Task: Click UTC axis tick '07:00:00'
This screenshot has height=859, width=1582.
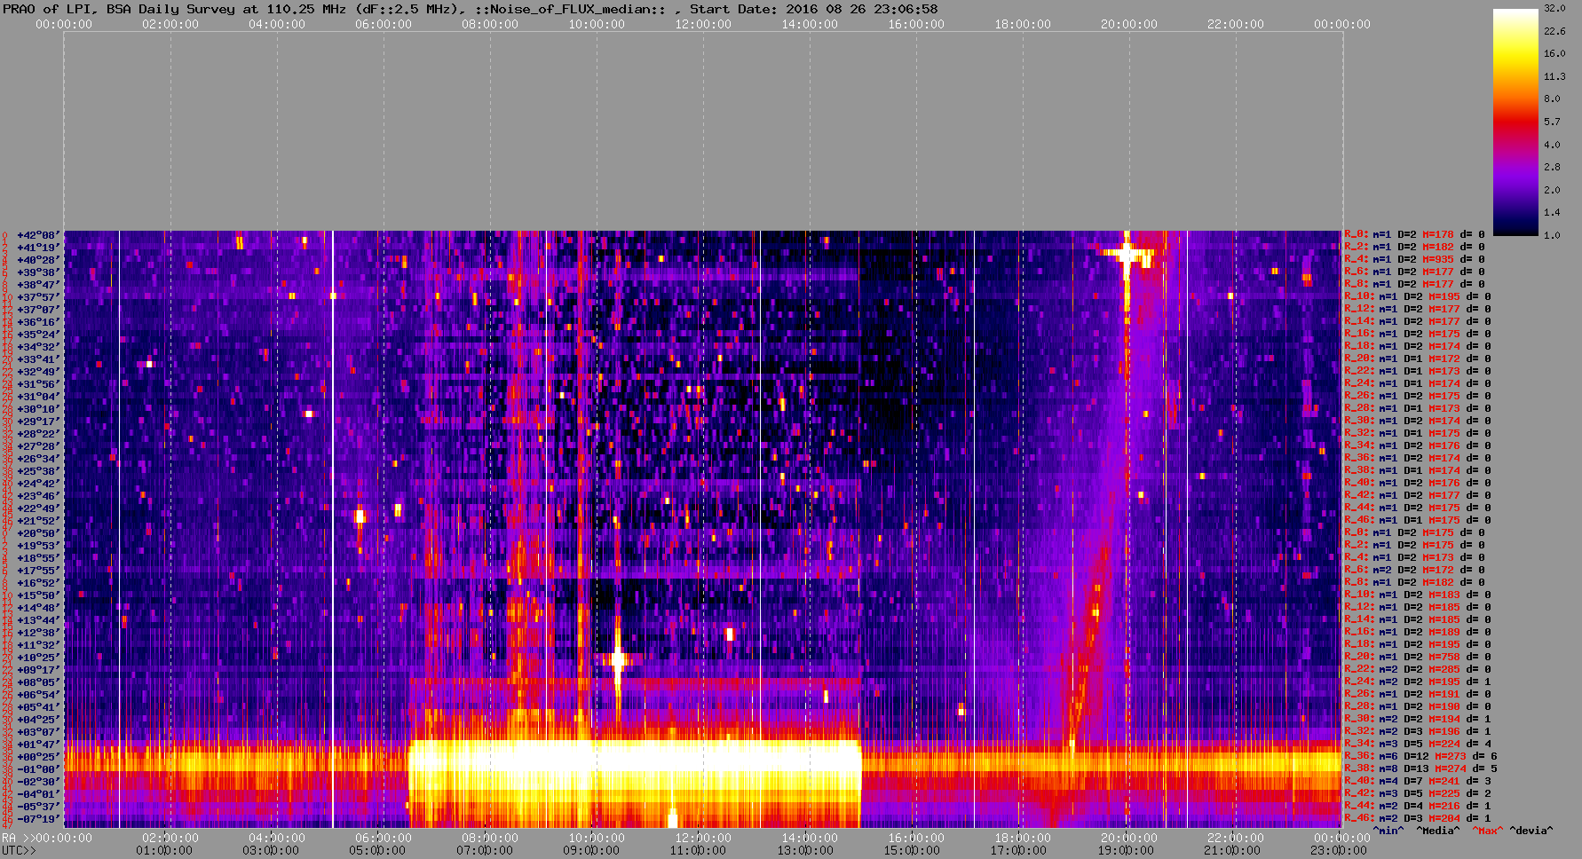Action: (485, 851)
